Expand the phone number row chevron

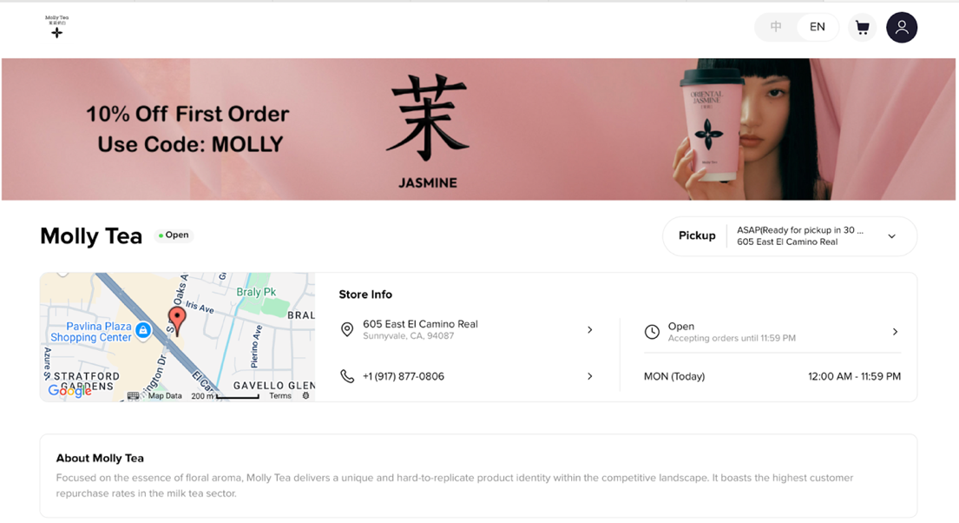point(589,376)
